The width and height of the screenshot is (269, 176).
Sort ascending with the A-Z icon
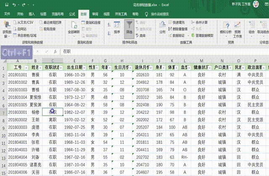click(x=109, y=24)
